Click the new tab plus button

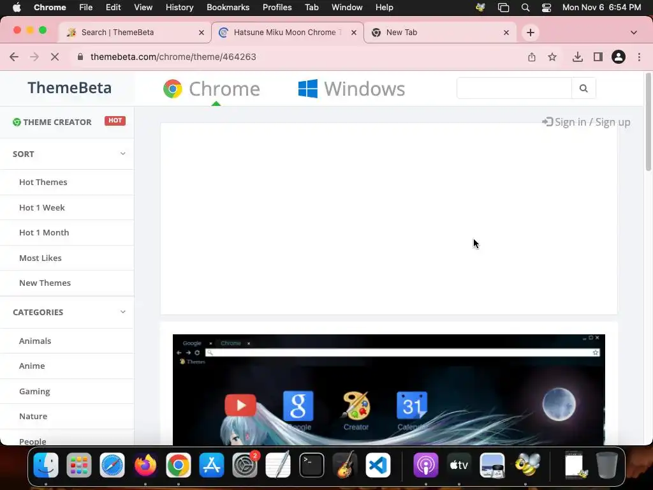(x=530, y=33)
